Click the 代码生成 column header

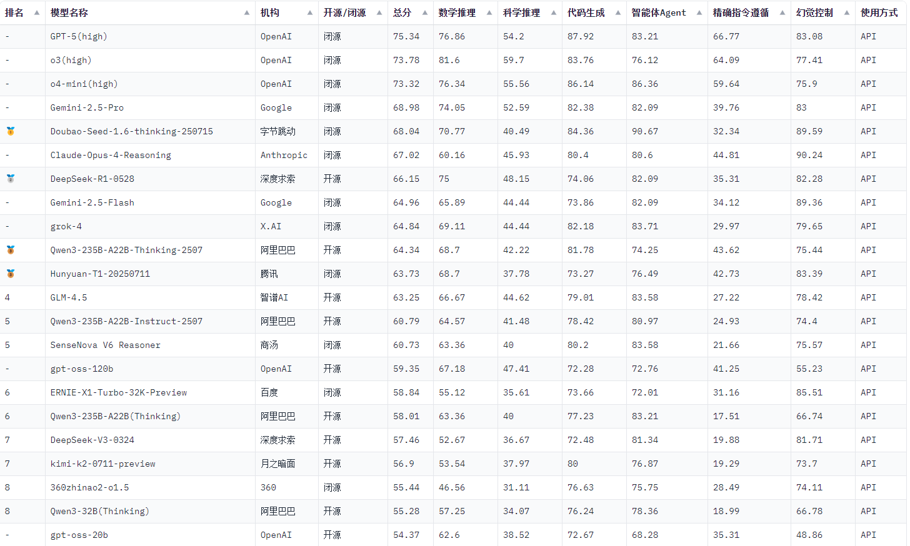point(594,12)
